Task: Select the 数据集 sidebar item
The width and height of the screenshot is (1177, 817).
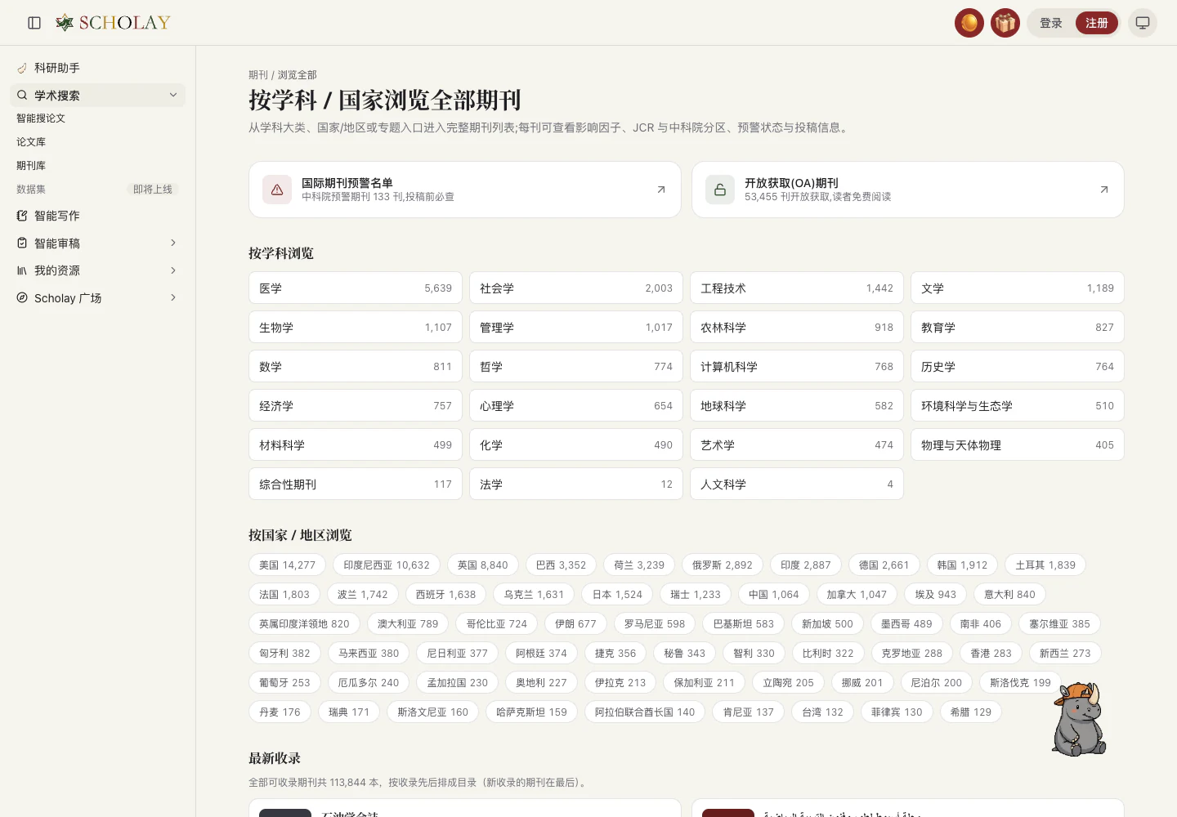Action: point(97,190)
